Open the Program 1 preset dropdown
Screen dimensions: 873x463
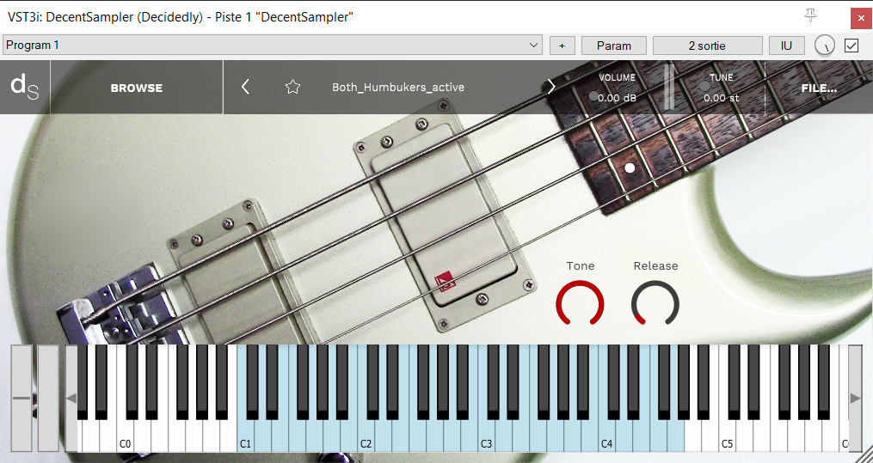(x=273, y=46)
